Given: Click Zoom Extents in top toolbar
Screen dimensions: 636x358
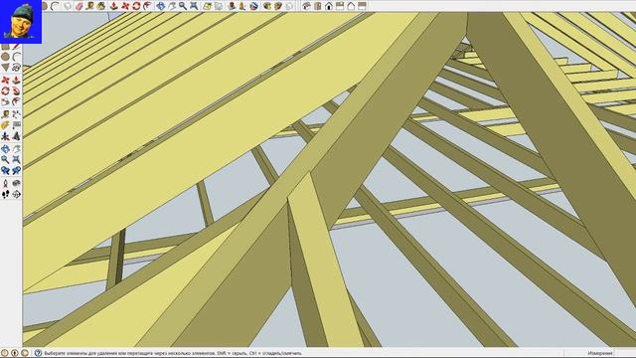Looking at the screenshot, I should coord(194,6).
